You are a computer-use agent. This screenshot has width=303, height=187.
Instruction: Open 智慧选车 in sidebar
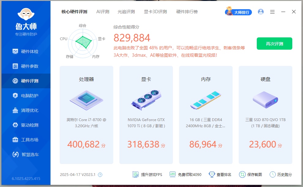(26, 155)
